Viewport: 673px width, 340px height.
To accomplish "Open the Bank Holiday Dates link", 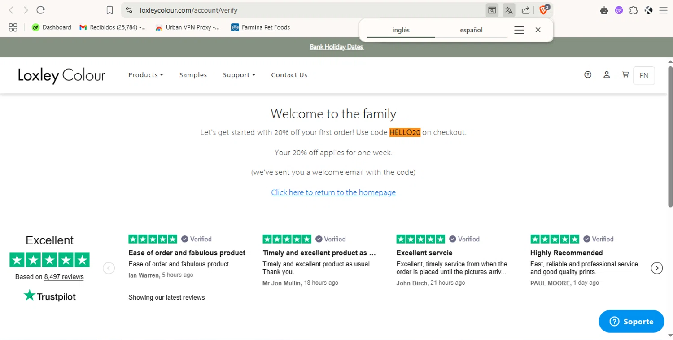I will pyautogui.click(x=336, y=47).
